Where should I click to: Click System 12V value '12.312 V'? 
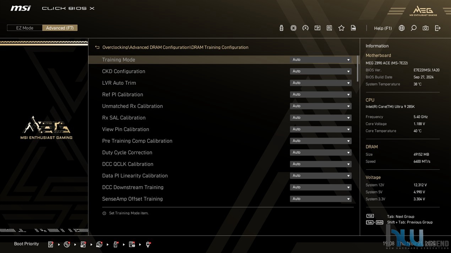point(420,185)
